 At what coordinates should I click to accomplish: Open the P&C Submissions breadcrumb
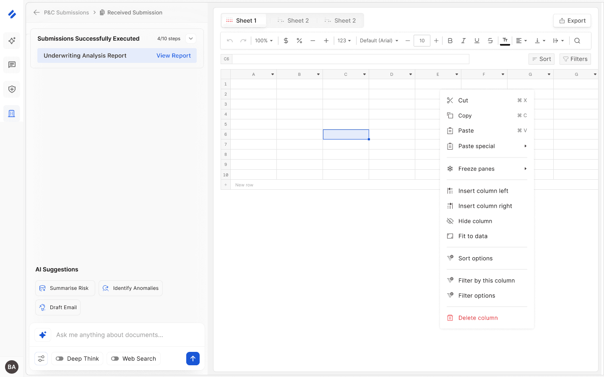(x=66, y=13)
